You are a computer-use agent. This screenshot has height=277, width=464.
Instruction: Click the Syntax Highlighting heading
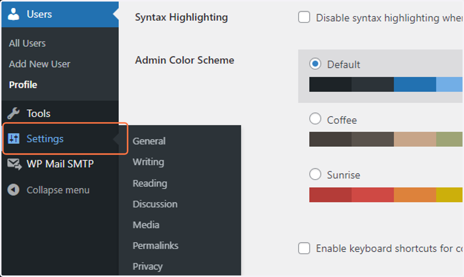(x=181, y=17)
